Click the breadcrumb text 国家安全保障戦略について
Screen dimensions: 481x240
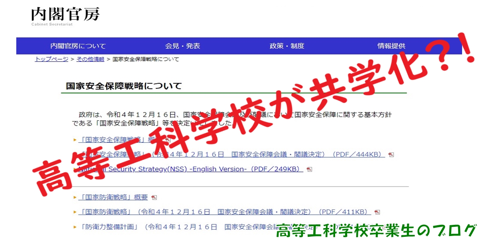[146, 59]
